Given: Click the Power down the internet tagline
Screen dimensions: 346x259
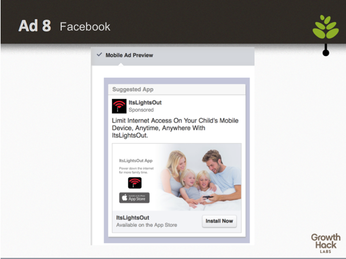Looking at the screenshot, I should coord(136,170).
